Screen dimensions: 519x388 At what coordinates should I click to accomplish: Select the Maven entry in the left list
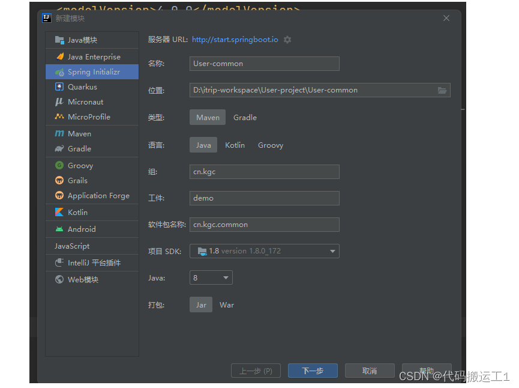[92, 133]
